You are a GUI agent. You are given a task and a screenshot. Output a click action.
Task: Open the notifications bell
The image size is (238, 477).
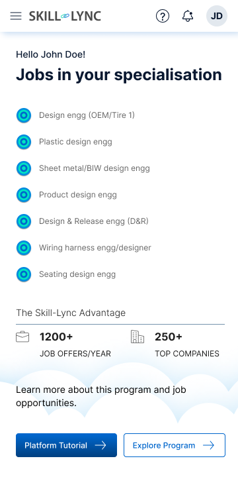tap(188, 16)
